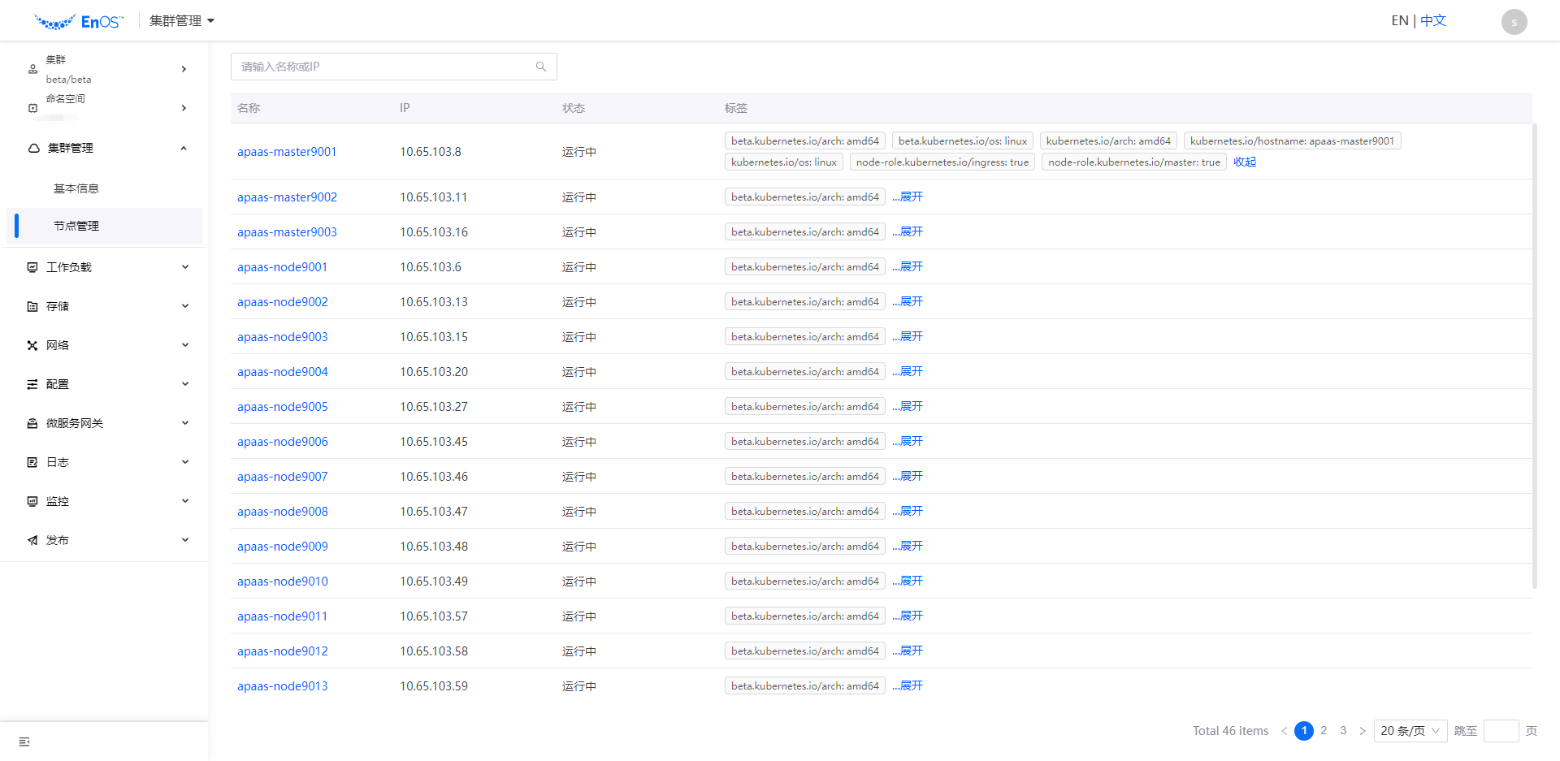Select the 存储 (Storage) sidebar icon
This screenshot has height=761, width=1560.
(x=32, y=305)
